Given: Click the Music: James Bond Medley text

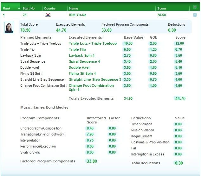Looking at the screenshot, I should [44, 107].
